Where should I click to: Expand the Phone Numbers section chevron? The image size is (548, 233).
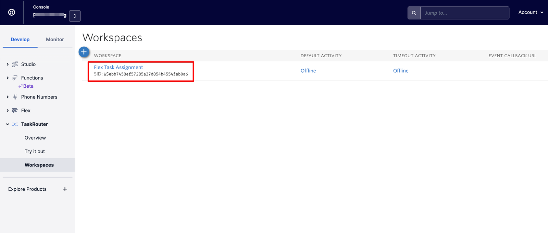(8, 97)
